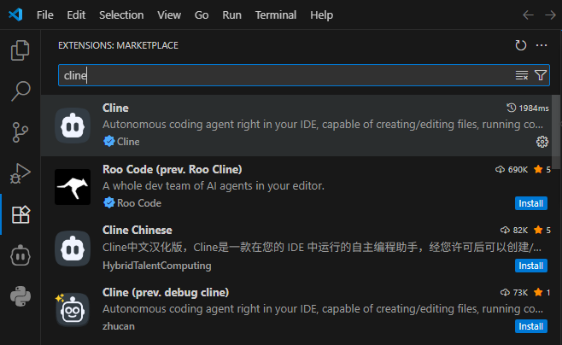Image resolution: width=562 pixels, height=345 pixels.
Task: Open the Cline robot sidebar icon
Action: click(20, 254)
